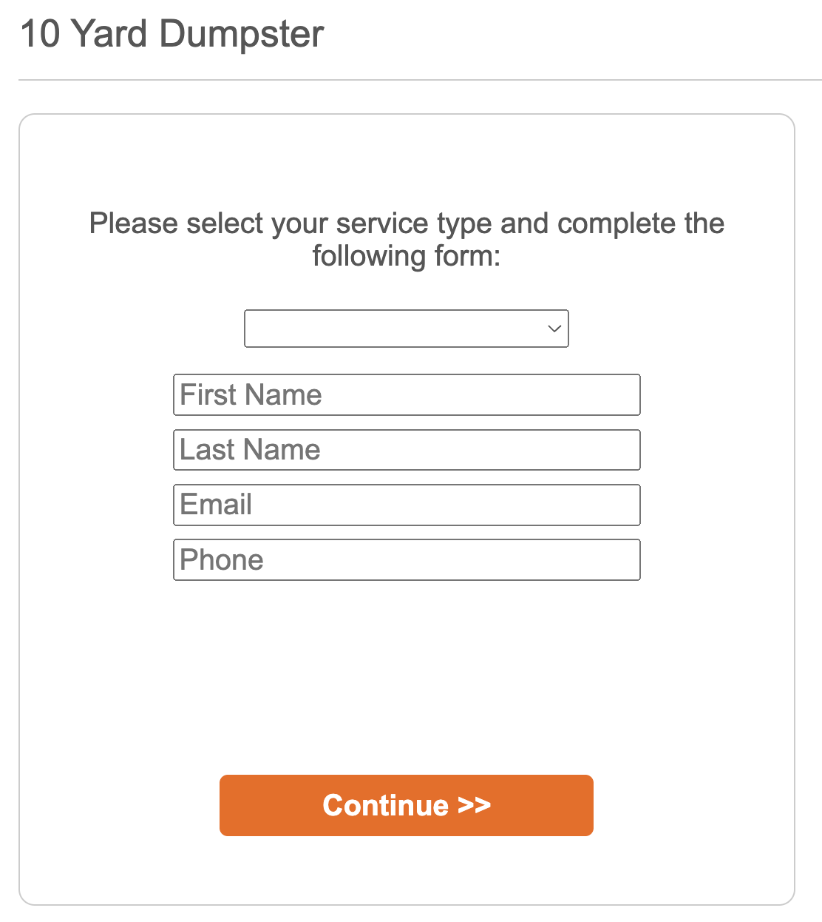Image resolution: width=822 pixels, height=922 pixels.
Task: Focus the Last Name field
Action: (x=407, y=450)
